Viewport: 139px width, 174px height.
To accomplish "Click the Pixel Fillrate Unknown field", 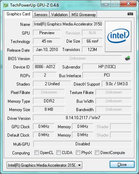I will click(x=49, y=92).
